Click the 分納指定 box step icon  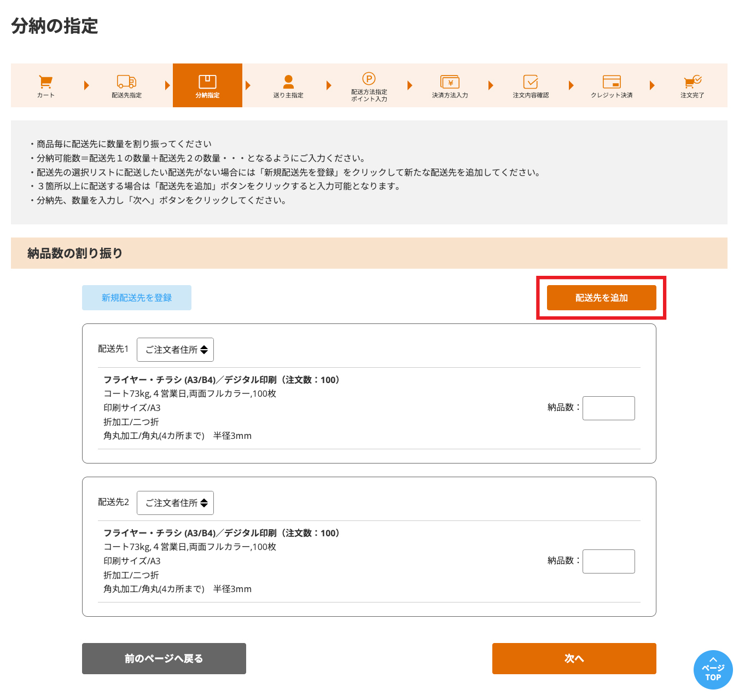(x=207, y=82)
